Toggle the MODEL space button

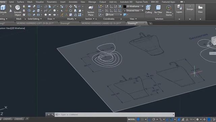[x=132, y=119]
